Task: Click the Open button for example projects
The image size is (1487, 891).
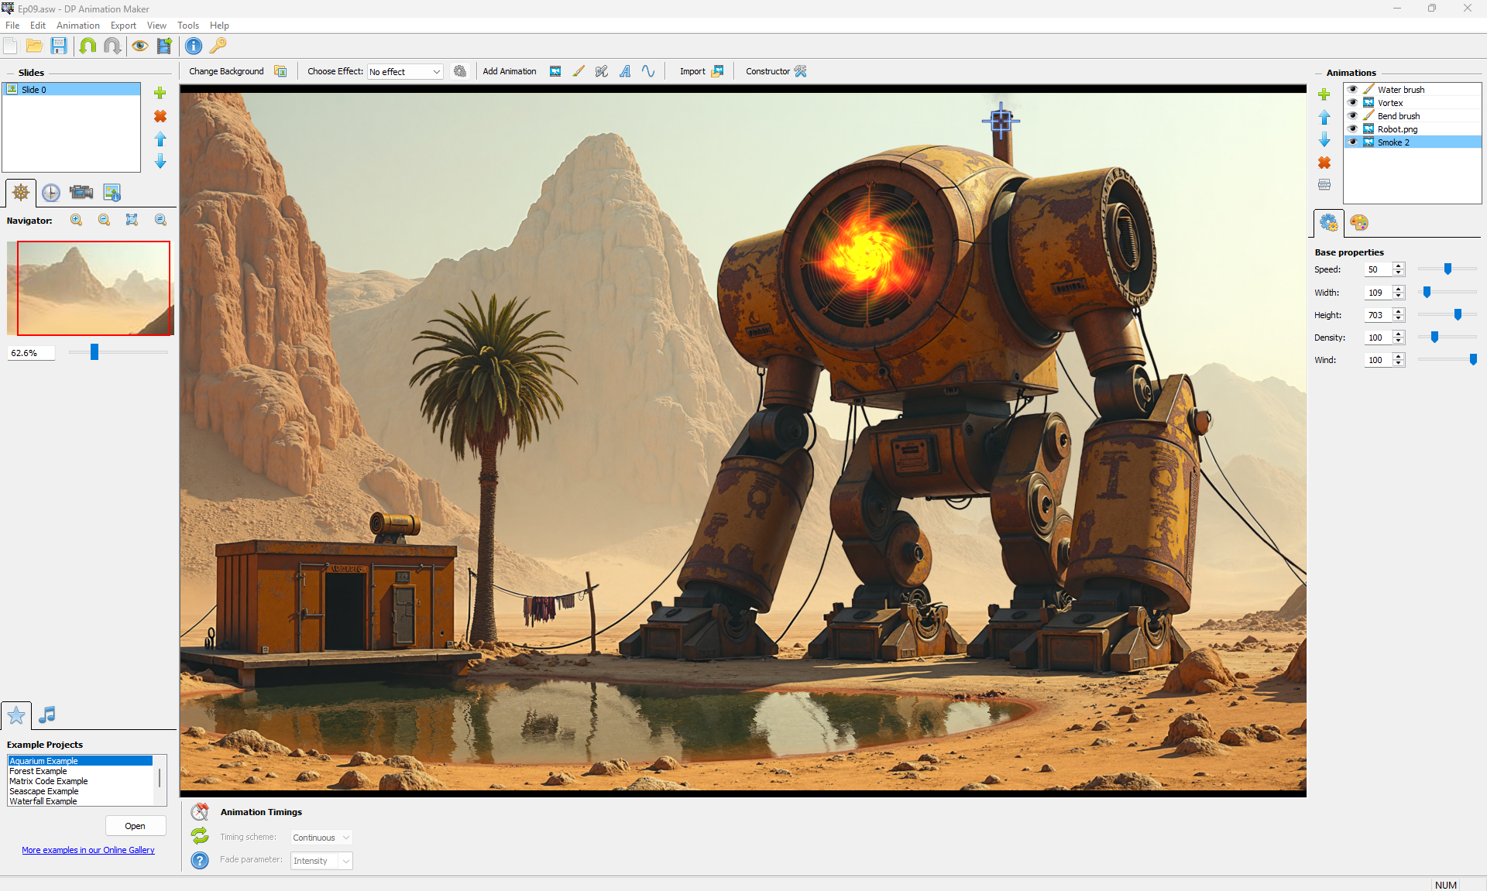Action: click(x=135, y=826)
